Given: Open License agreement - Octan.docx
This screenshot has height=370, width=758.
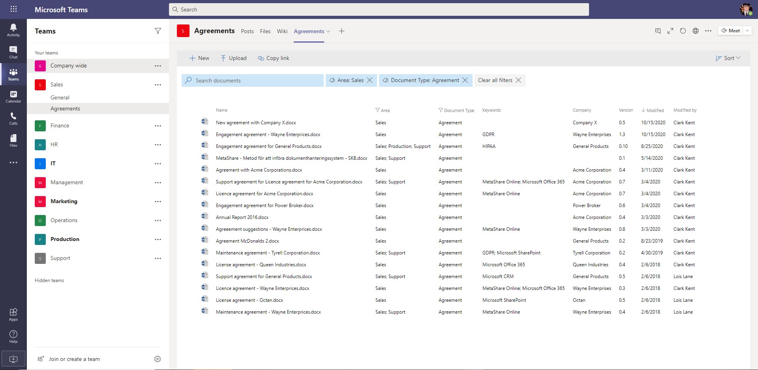Looking at the screenshot, I should [x=250, y=300].
